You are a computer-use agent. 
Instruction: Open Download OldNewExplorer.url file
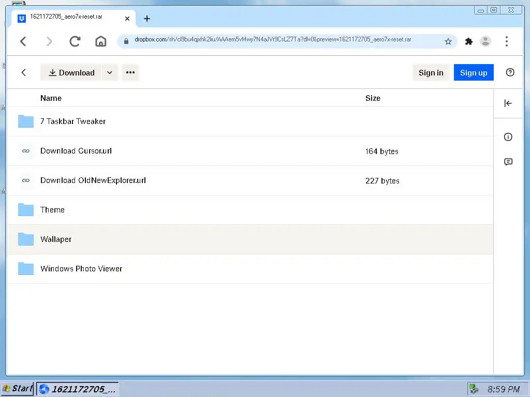coord(93,180)
